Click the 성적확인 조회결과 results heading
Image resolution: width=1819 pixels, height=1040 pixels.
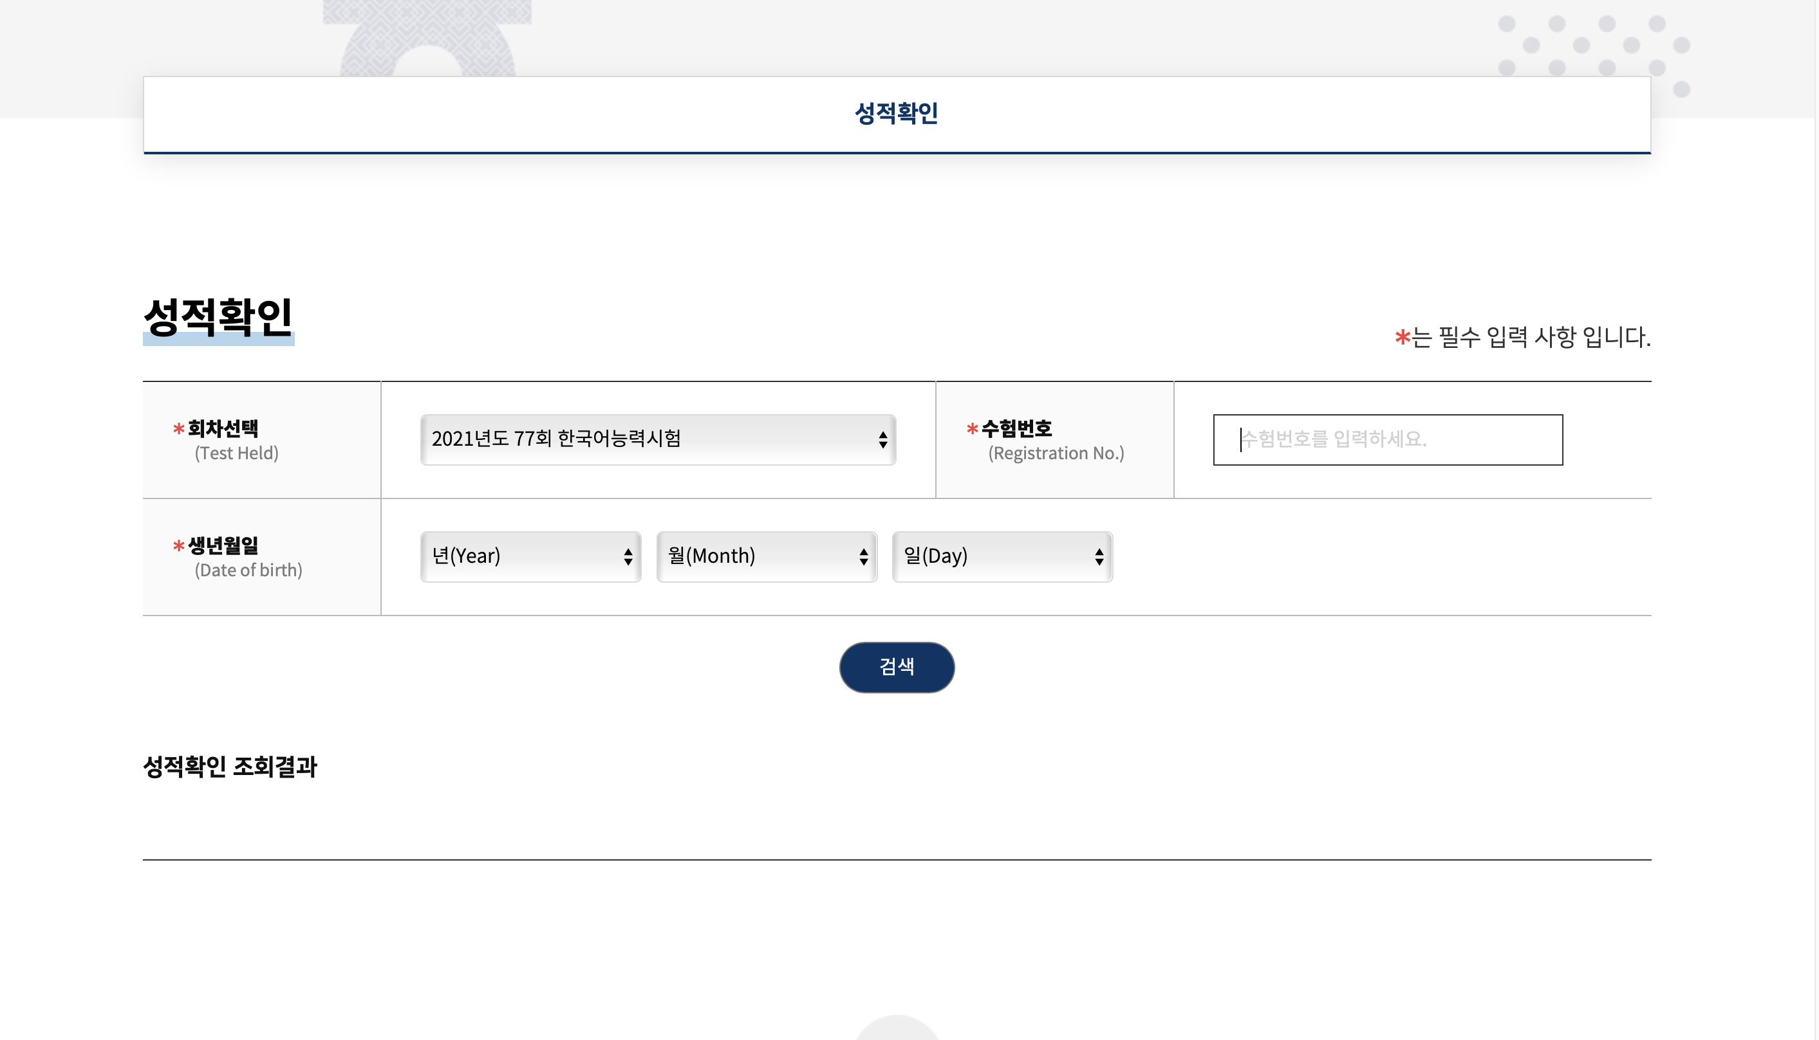230,767
